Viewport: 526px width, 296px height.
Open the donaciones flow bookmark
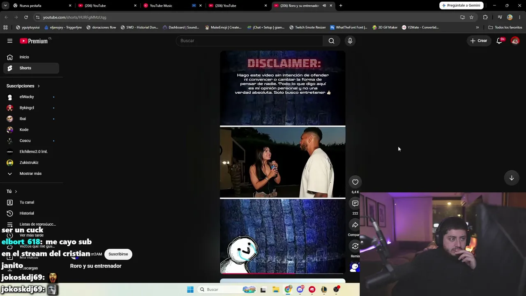pos(101,28)
